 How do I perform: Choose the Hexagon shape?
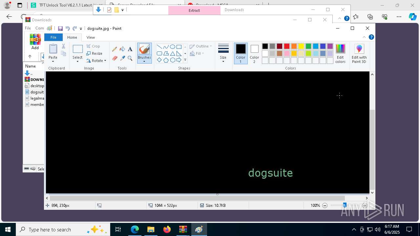pos(172,60)
